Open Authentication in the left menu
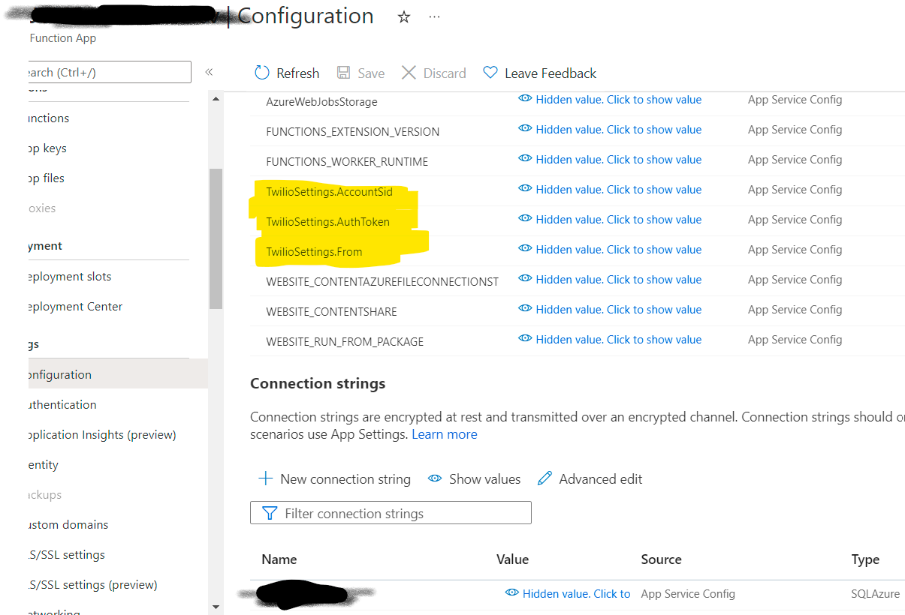905x615 pixels. 62,404
